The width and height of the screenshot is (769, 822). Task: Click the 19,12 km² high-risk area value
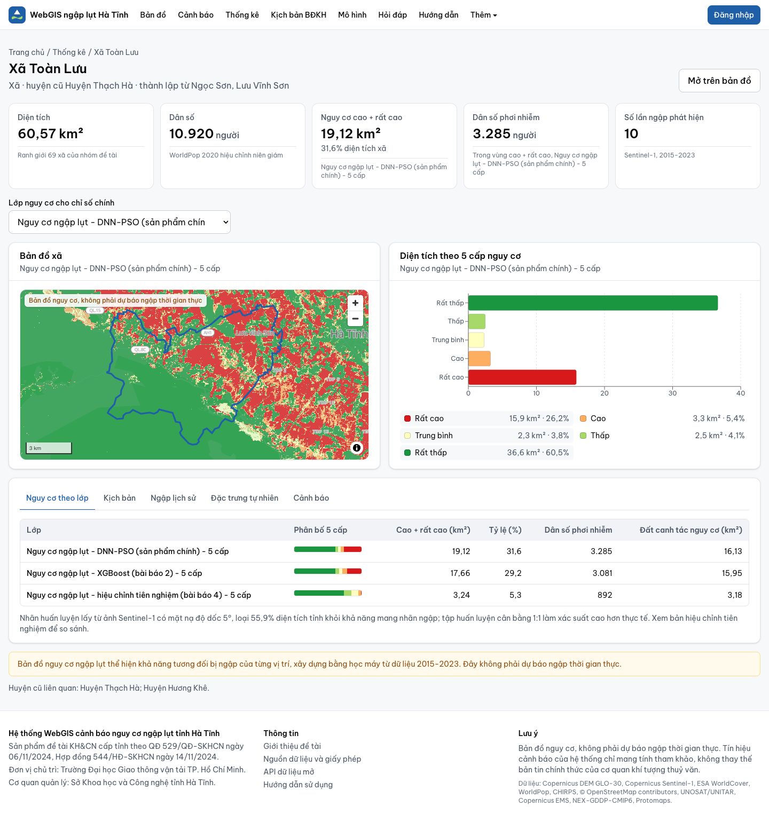(x=351, y=133)
